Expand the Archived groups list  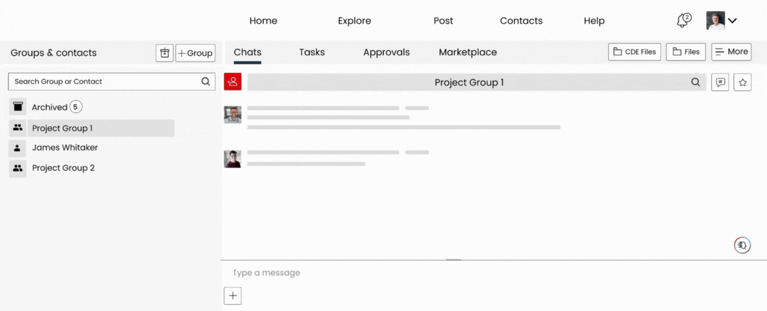[x=49, y=107]
